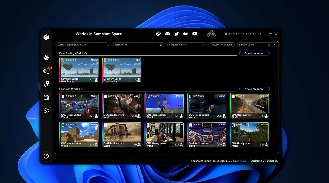Screen dimensions: 329x183
Task: Open the map pin location icon
Action: point(46,84)
